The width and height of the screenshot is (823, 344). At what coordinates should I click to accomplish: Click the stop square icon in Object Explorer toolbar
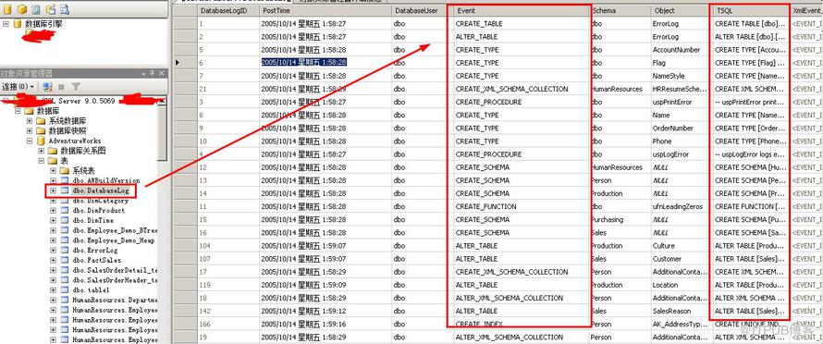pyautogui.click(x=61, y=87)
